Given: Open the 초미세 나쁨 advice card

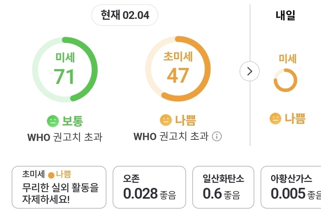Looking at the screenshot, I should tap(59, 187).
